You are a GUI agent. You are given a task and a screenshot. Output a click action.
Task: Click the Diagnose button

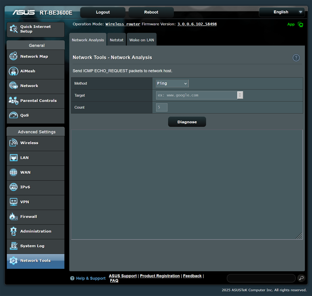(x=187, y=122)
